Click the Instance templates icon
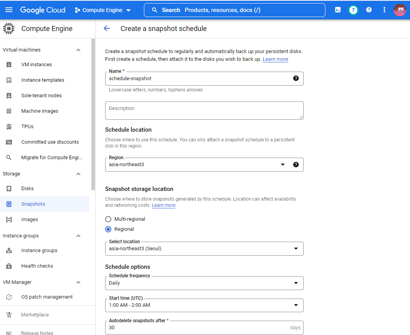Image resolution: width=410 pixels, height=335 pixels. [x=9, y=80]
